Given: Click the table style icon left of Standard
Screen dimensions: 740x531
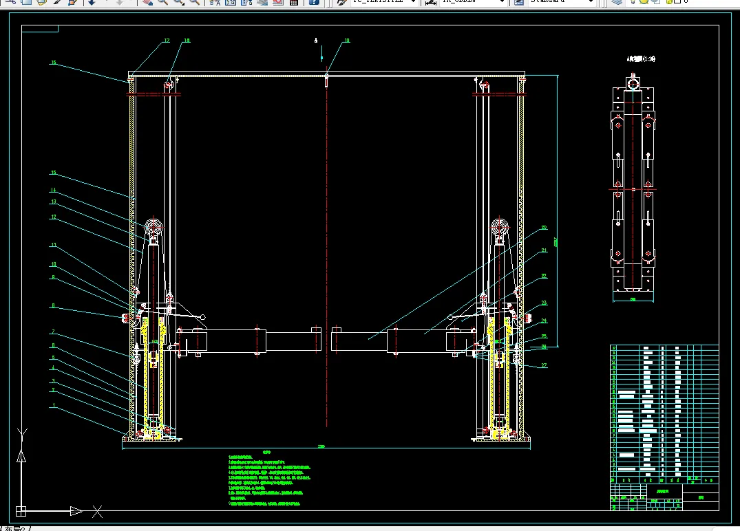Looking at the screenshot, I should [x=518, y=2].
